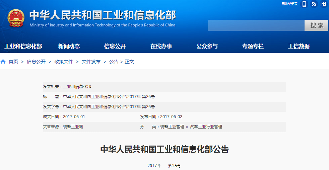
Task: Open 邮箱登录 mailbox login link
Action: 290,4
